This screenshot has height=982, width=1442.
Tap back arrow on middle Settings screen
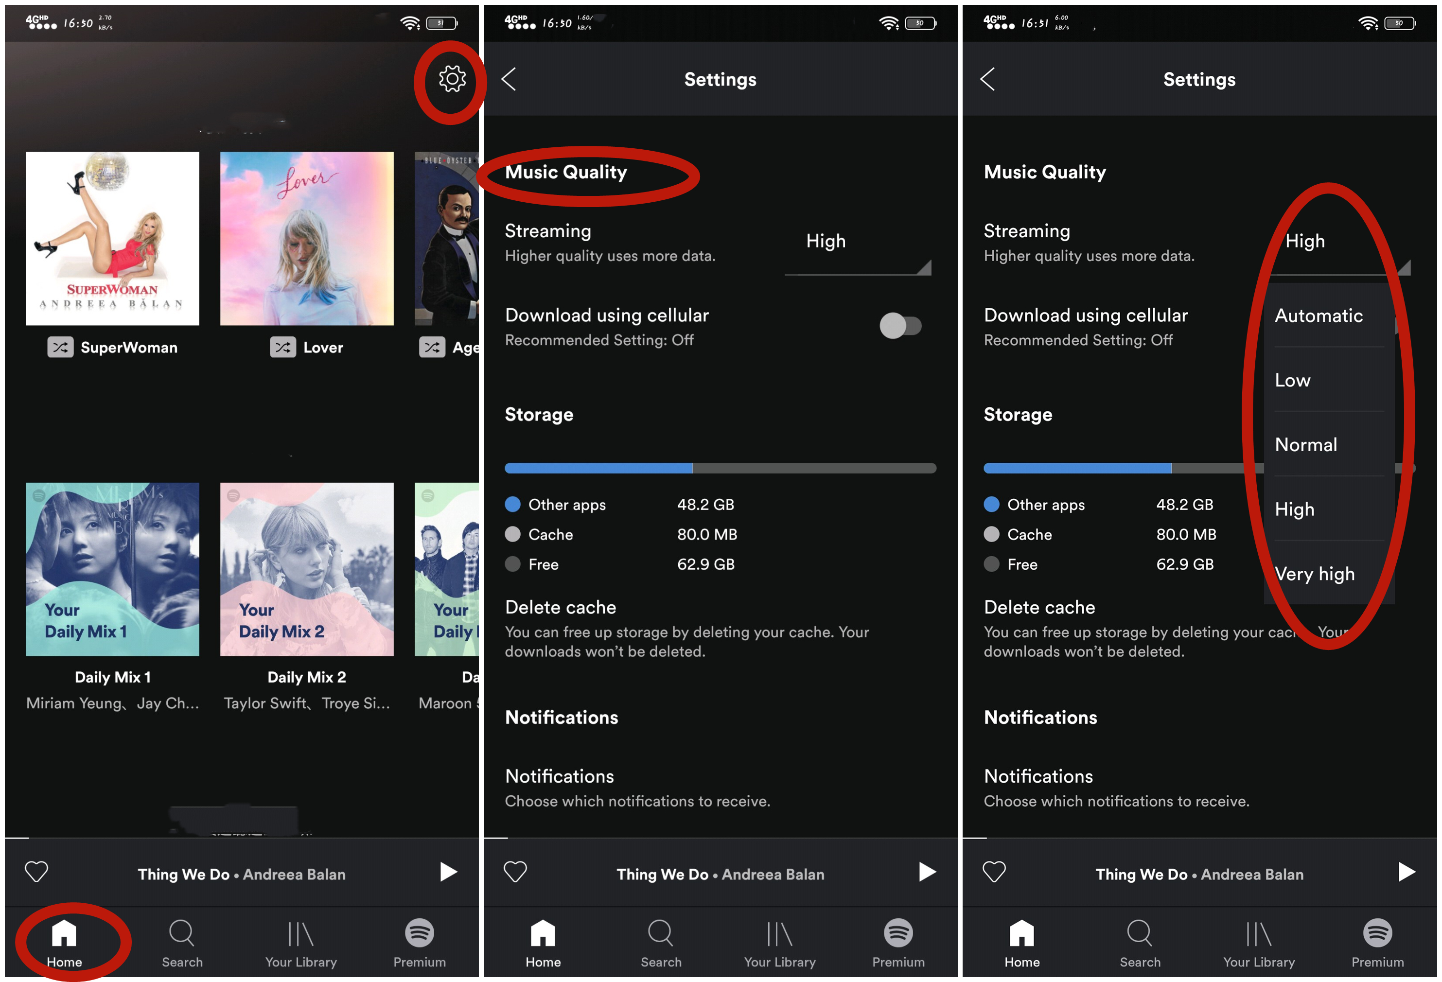tap(509, 79)
